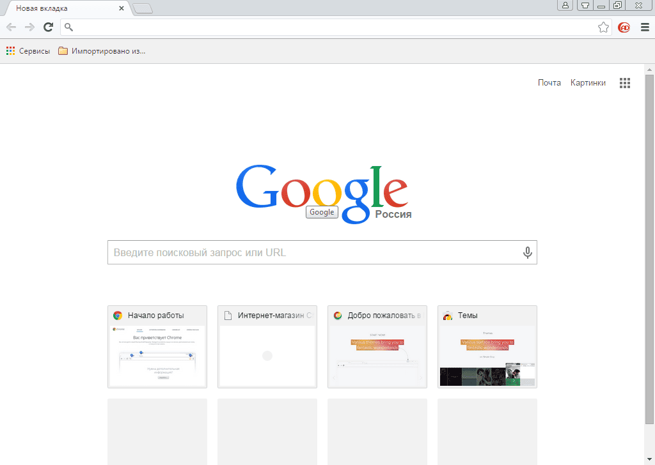
Task: Open the Начало работы thumbnail
Action: pos(157,347)
